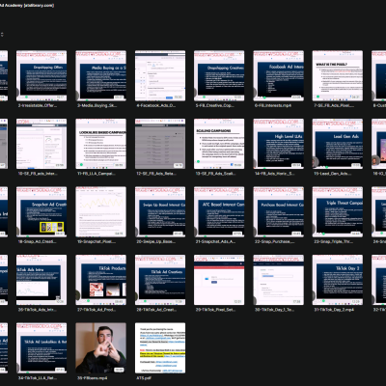The height and width of the screenshot is (386, 386).
Task: Open the 30-TikTok_Day_1 thumbnail
Action: pyautogui.click(x=278, y=280)
